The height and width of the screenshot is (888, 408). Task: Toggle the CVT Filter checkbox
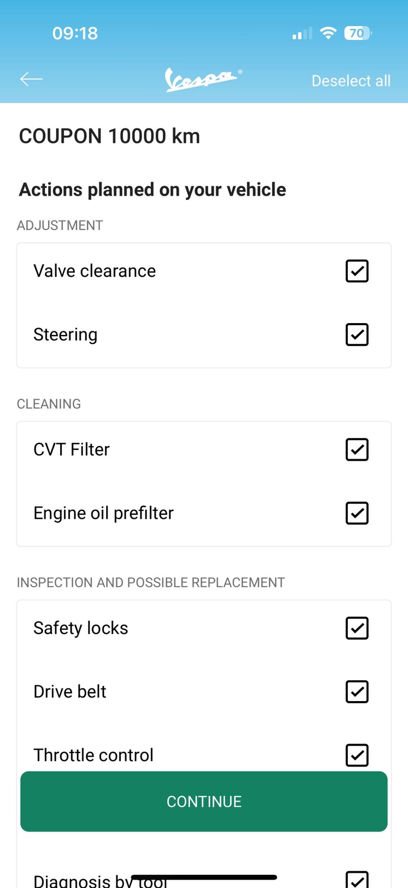357,449
